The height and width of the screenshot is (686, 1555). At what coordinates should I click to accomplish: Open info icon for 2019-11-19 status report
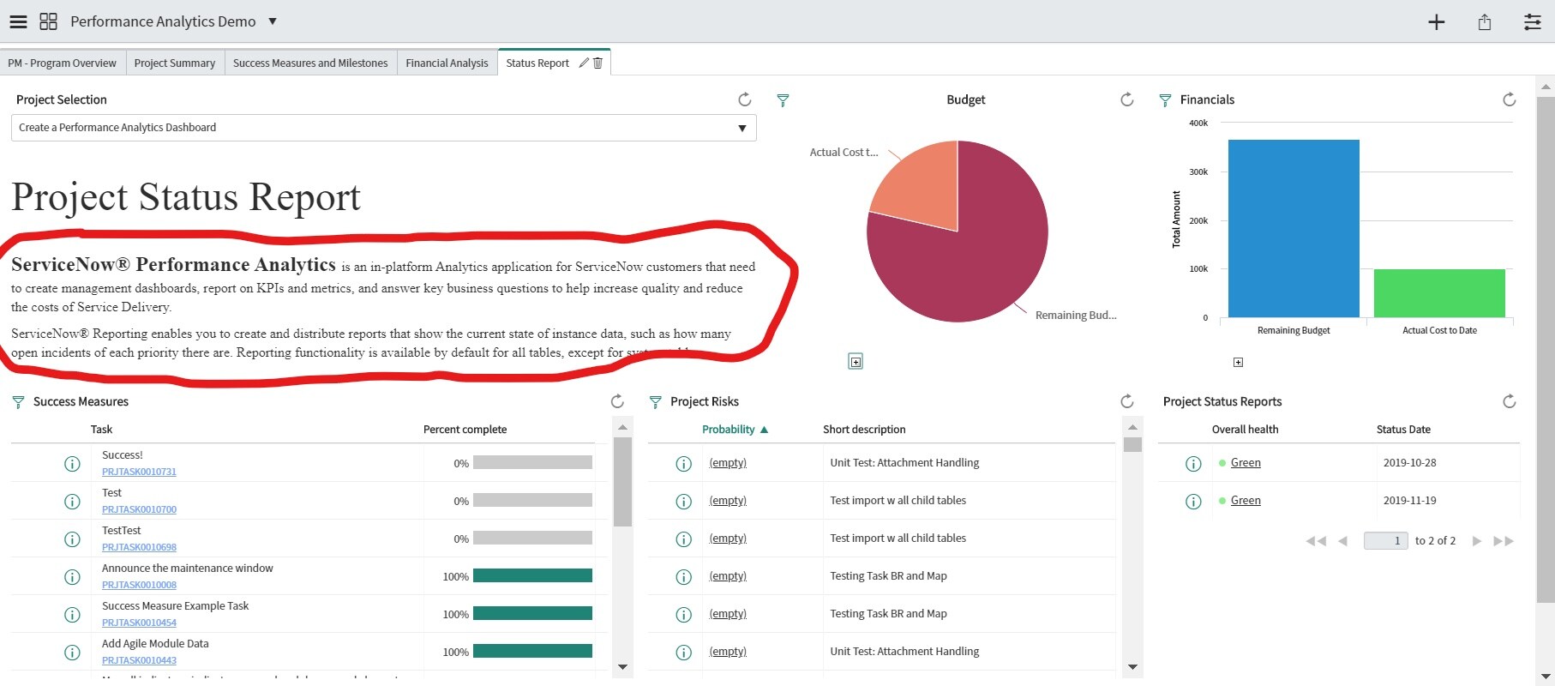click(x=1193, y=502)
